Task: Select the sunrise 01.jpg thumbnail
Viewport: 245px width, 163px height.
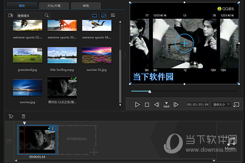Action: (x=97, y=55)
